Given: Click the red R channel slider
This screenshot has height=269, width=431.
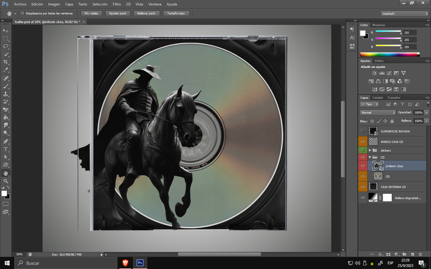Looking at the screenshot, I should (x=388, y=32).
